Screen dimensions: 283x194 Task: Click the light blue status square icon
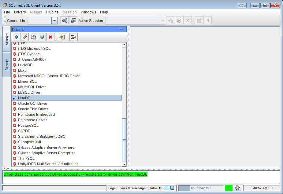[166, 188]
